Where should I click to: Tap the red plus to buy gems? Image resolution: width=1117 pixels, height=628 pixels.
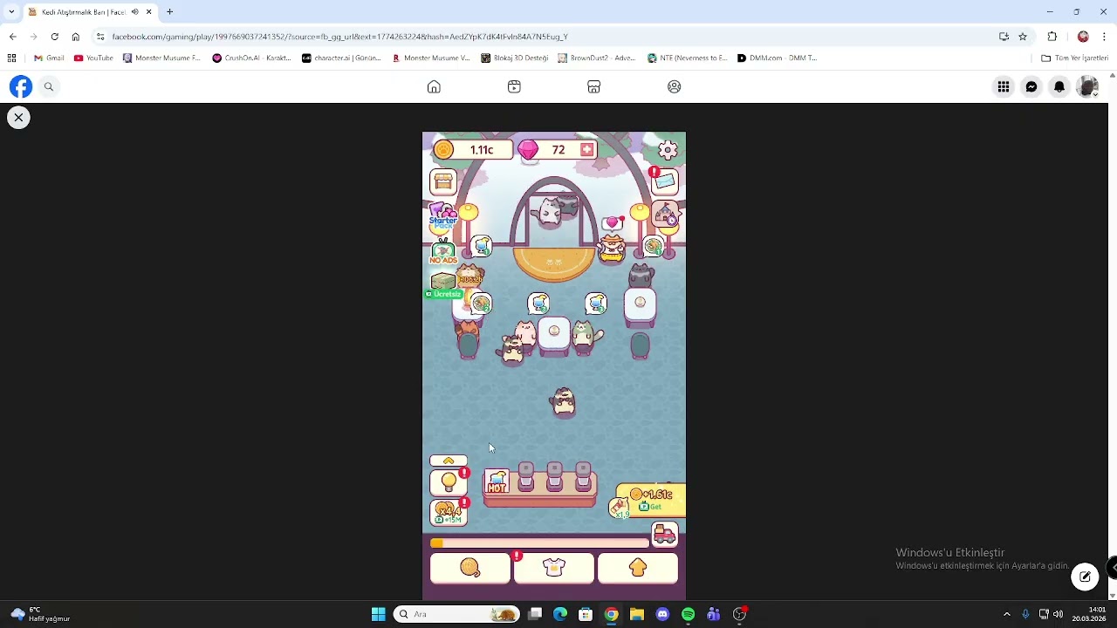point(586,150)
